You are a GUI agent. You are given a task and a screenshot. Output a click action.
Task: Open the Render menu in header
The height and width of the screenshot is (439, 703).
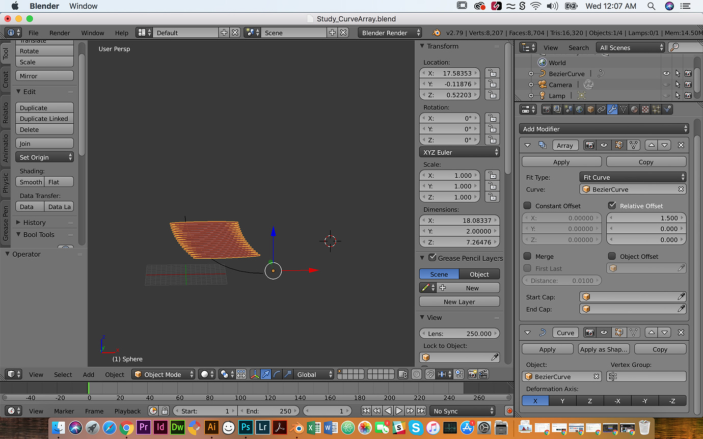pyautogui.click(x=60, y=33)
